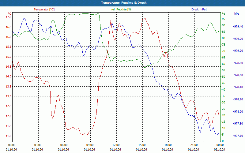Click the 10 humidity axis value
The width and height of the screenshot is (245, 153).
(x=224, y=128)
